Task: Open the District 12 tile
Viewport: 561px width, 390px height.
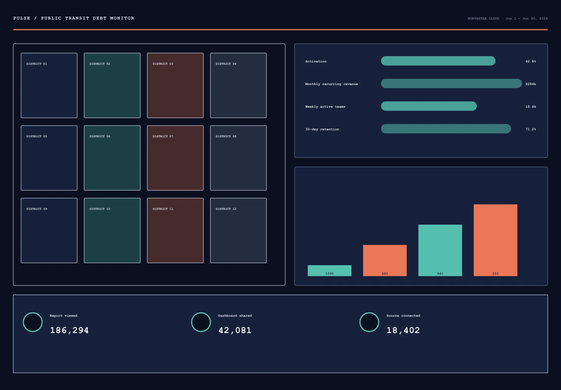Action: pyautogui.click(x=238, y=230)
